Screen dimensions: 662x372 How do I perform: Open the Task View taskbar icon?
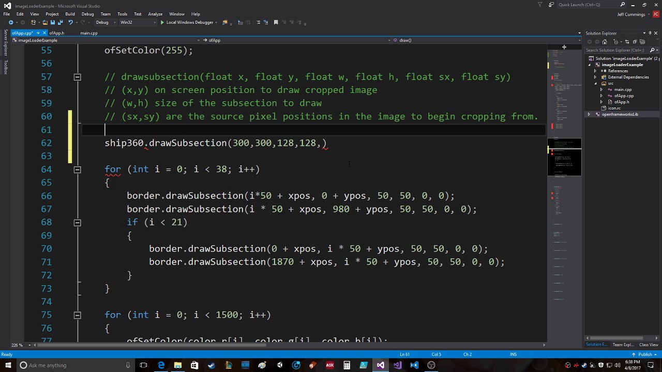tap(143, 365)
